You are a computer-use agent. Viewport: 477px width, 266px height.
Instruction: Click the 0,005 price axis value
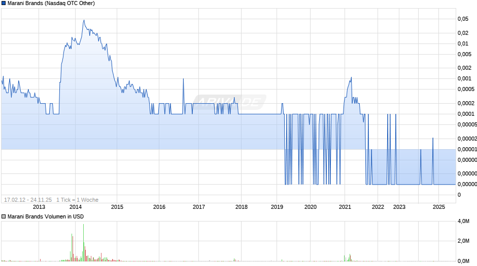click(x=464, y=54)
